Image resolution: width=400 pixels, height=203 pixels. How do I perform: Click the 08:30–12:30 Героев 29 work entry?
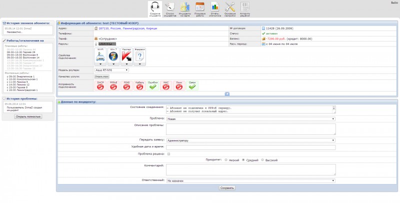pos(21,52)
